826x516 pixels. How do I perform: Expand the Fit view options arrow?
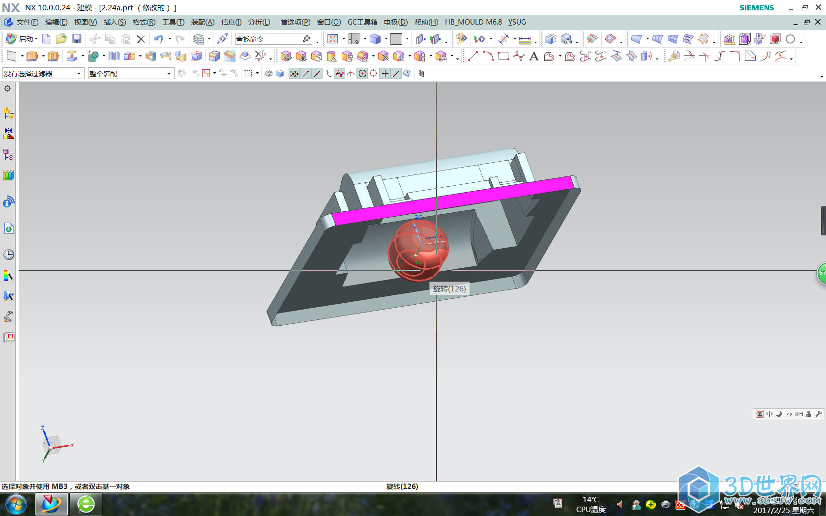click(343, 39)
